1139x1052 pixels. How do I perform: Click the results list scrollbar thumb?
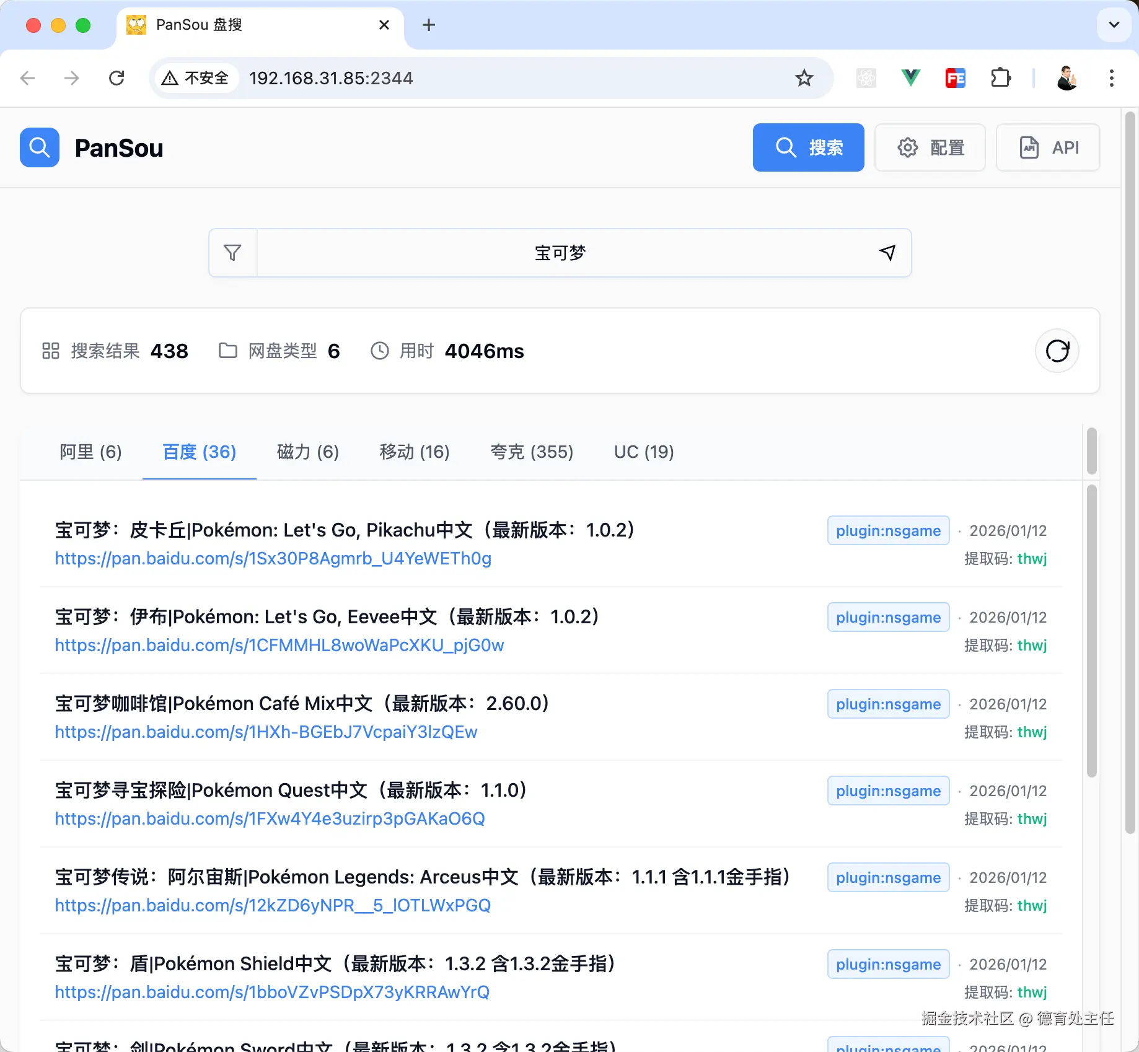[1092, 631]
